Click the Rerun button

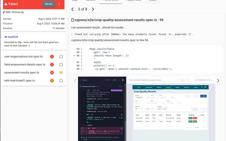tap(49, 4)
